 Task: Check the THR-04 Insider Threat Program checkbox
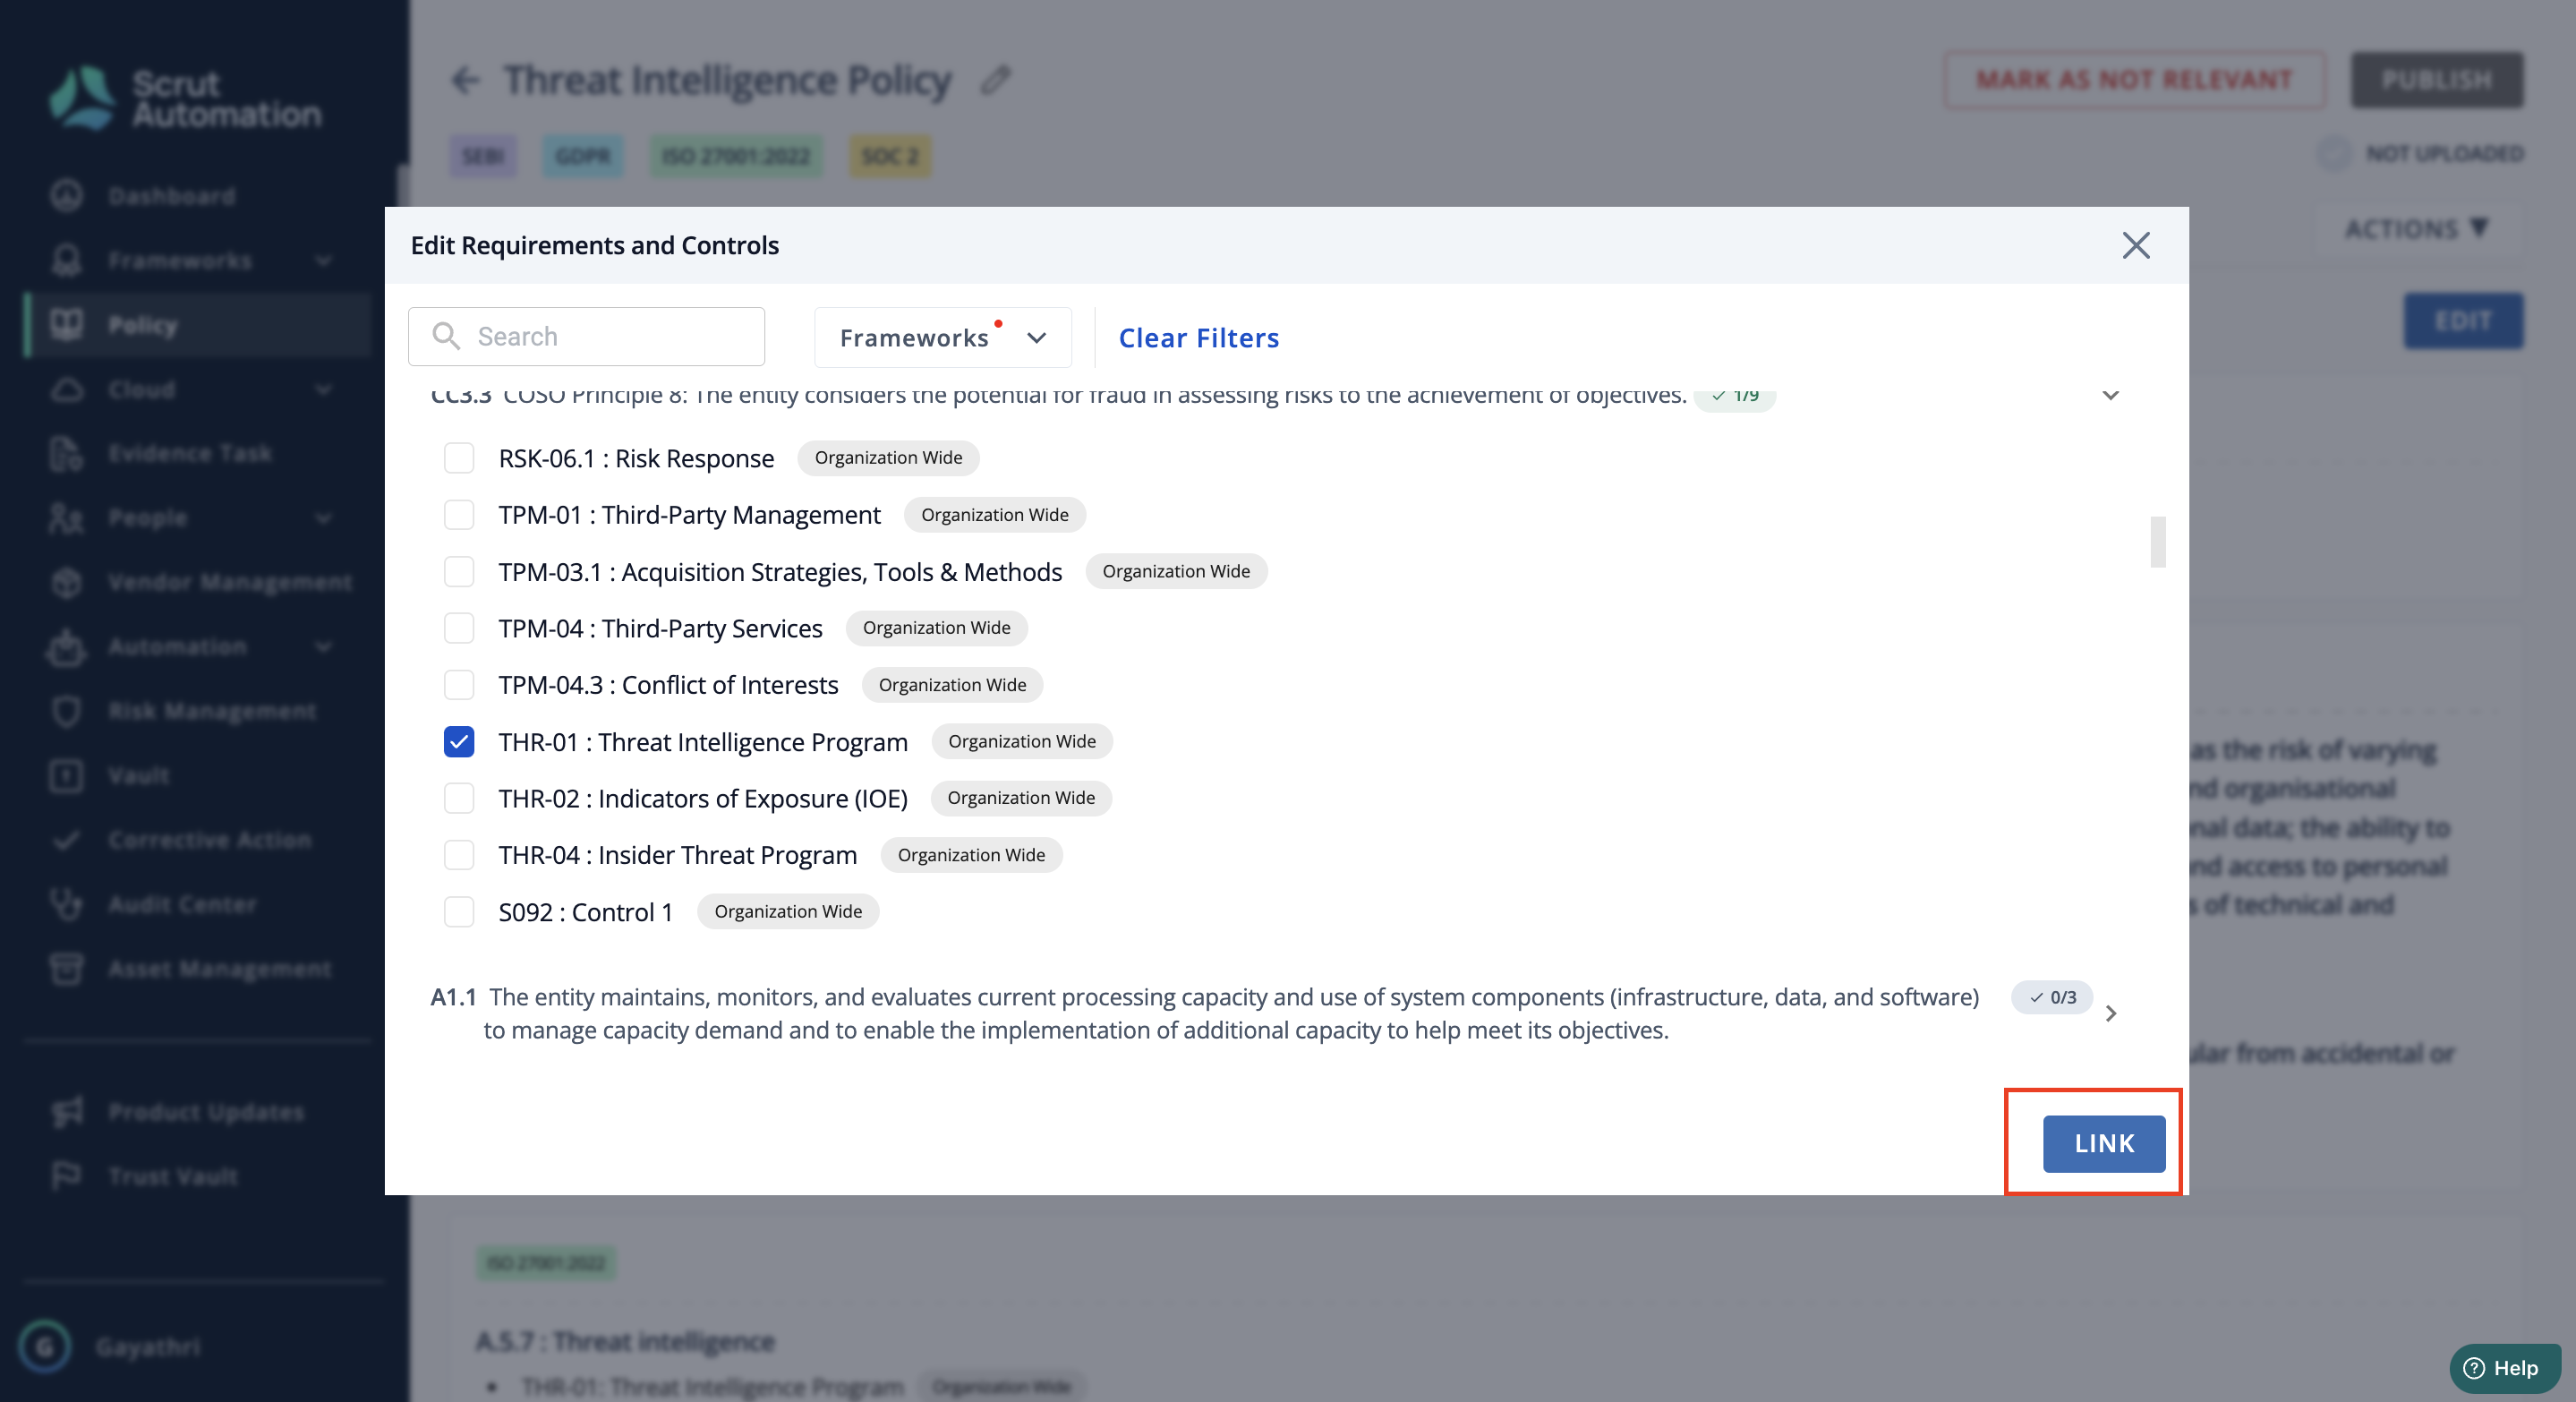click(459, 855)
